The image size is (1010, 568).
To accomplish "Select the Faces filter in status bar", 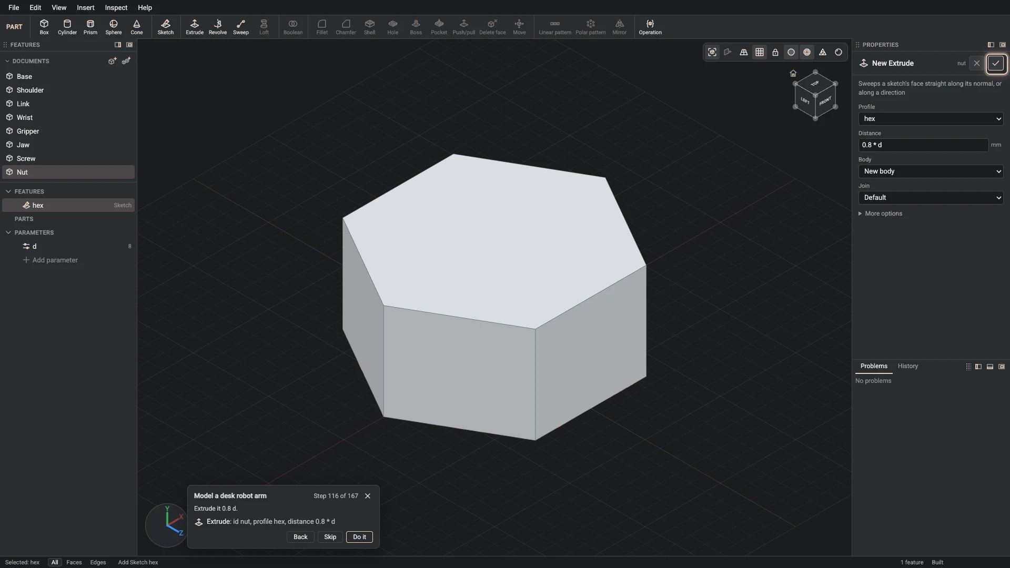I will click(x=74, y=562).
